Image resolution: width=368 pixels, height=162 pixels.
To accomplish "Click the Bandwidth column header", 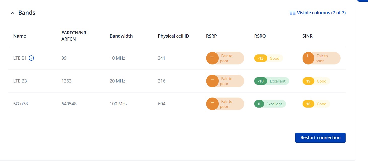I will pos(121,36).
